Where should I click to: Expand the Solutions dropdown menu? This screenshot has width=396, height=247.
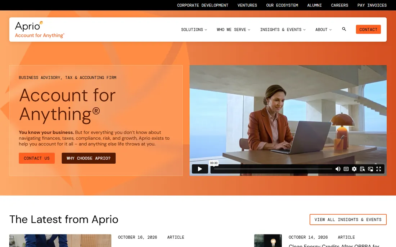click(x=194, y=29)
